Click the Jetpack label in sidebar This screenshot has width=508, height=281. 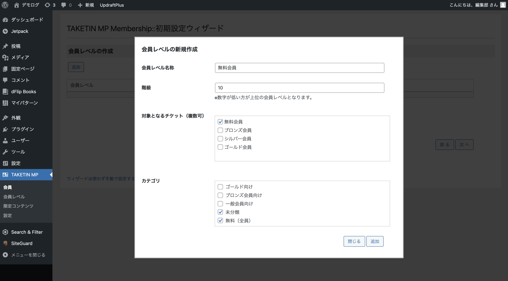click(20, 31)
